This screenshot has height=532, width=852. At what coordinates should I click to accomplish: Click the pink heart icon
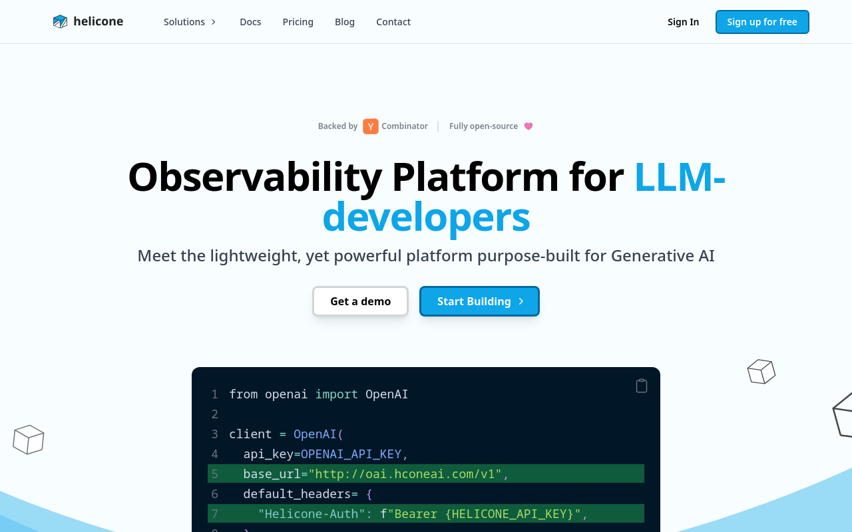pos(529,126)
